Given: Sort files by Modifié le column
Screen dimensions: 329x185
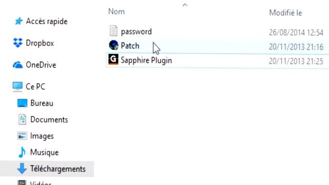Looking at the screenshot, I should tap(286, 13).
